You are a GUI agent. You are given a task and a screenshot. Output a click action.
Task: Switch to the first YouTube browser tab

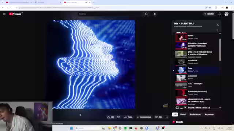19,3
